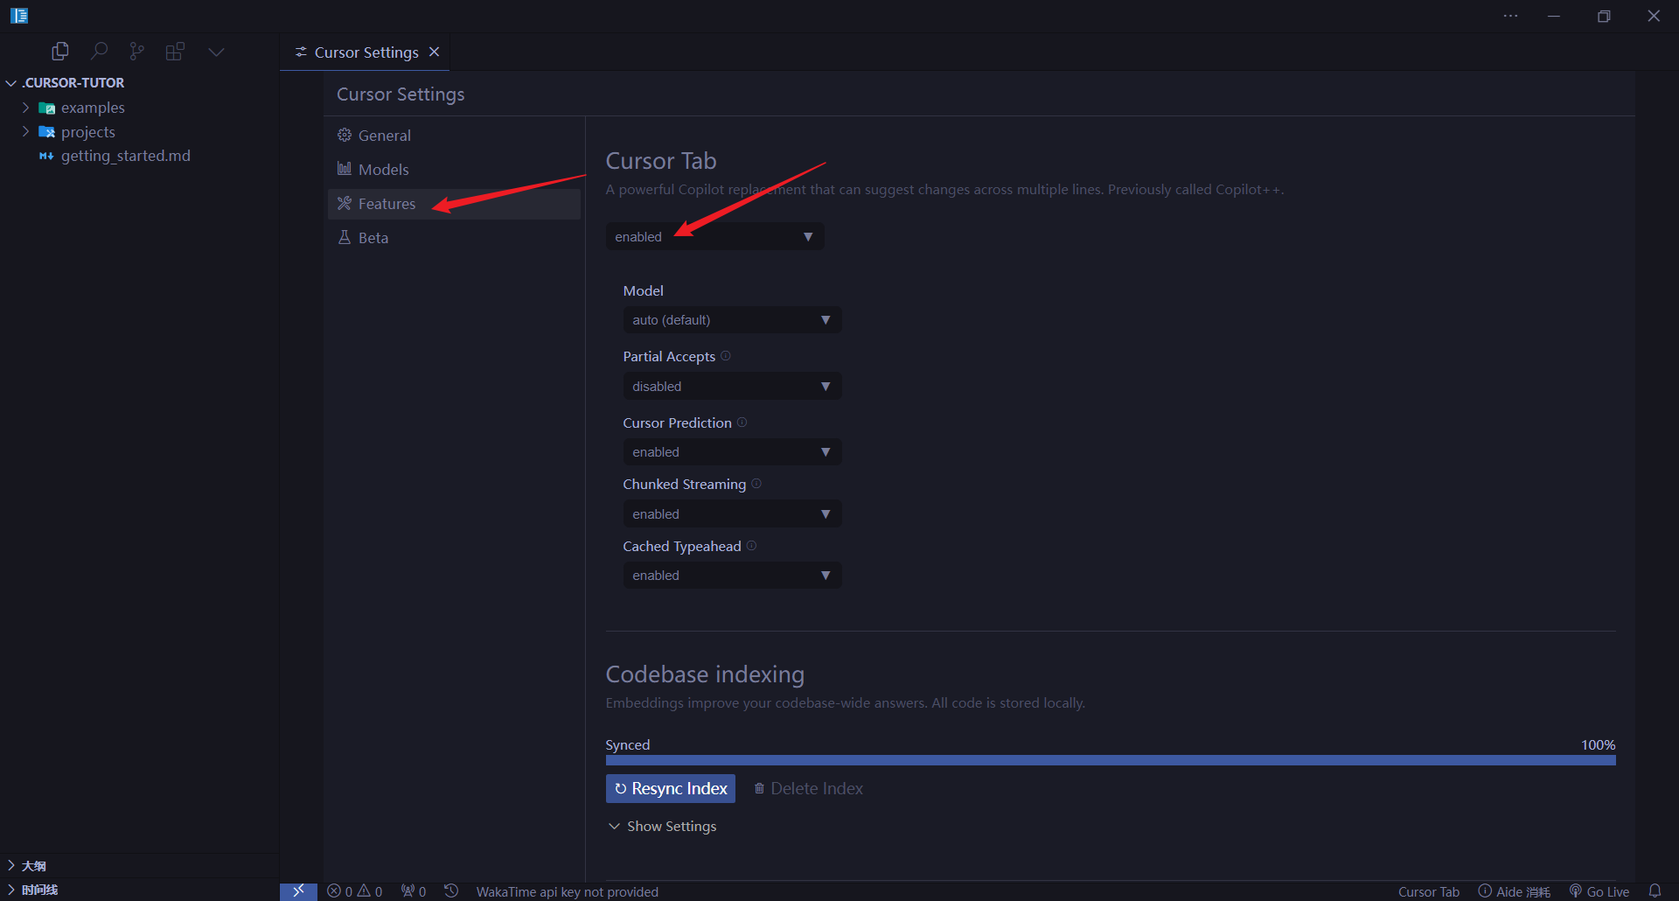Open the Cursor Prediction dropdown
This screenshot has width=1679, height=901.
(732, 452)
